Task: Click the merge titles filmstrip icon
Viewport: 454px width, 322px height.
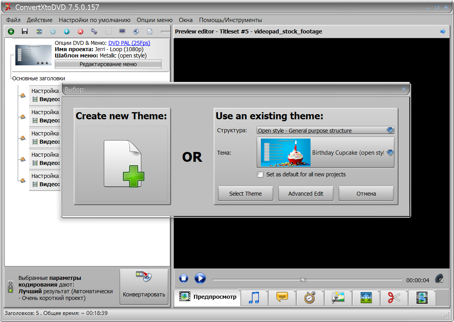Action: (39, 31)
